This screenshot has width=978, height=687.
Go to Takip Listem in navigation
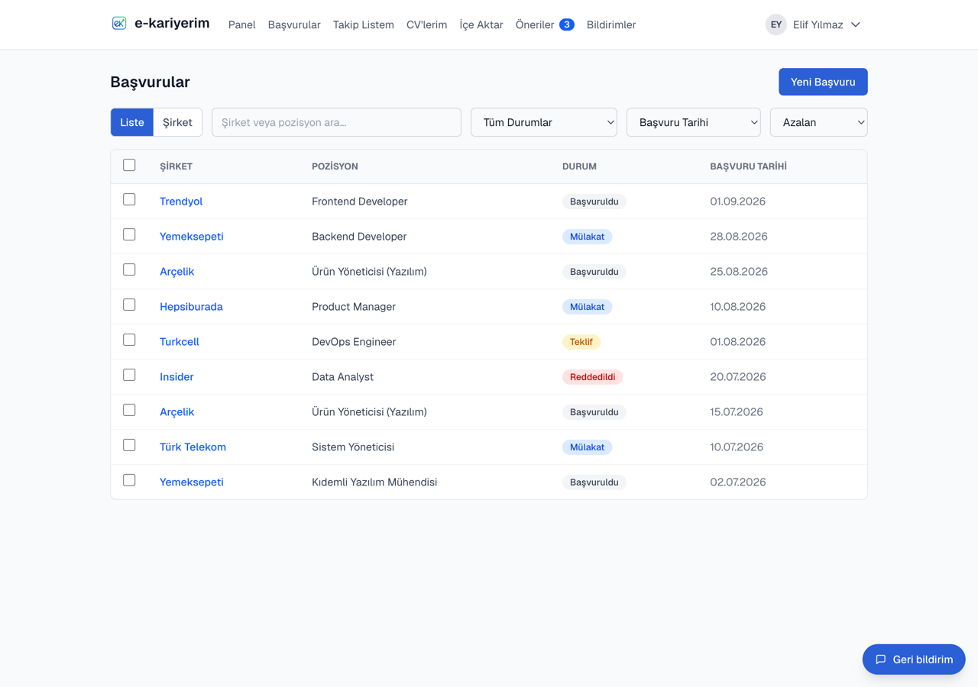(364, 24)
